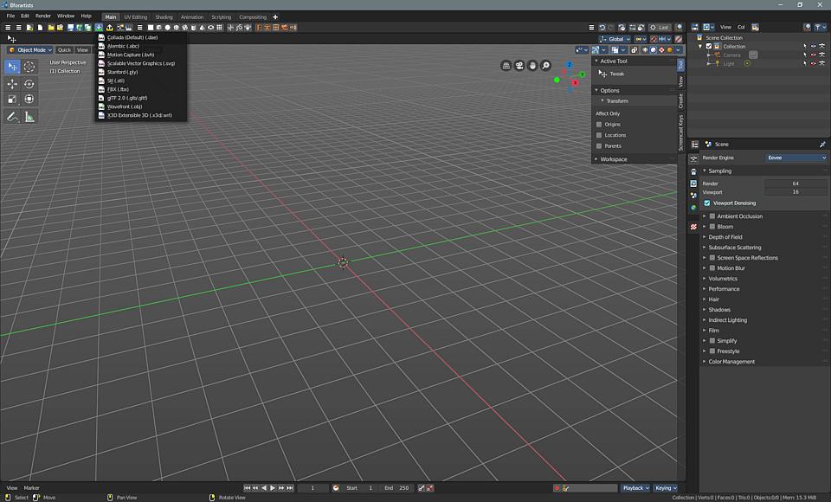Adjust Render samples value 64
Screen dimensions: 831x502
796,183
